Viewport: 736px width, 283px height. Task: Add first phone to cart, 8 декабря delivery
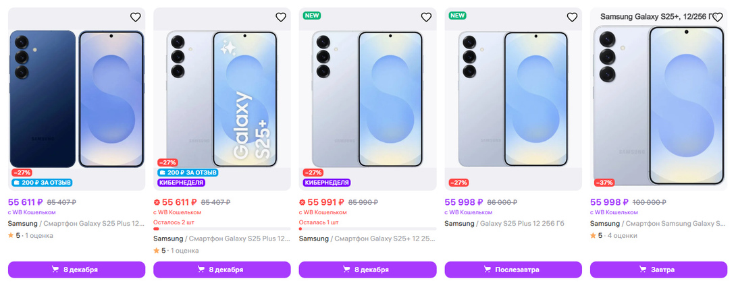(76, 270)
